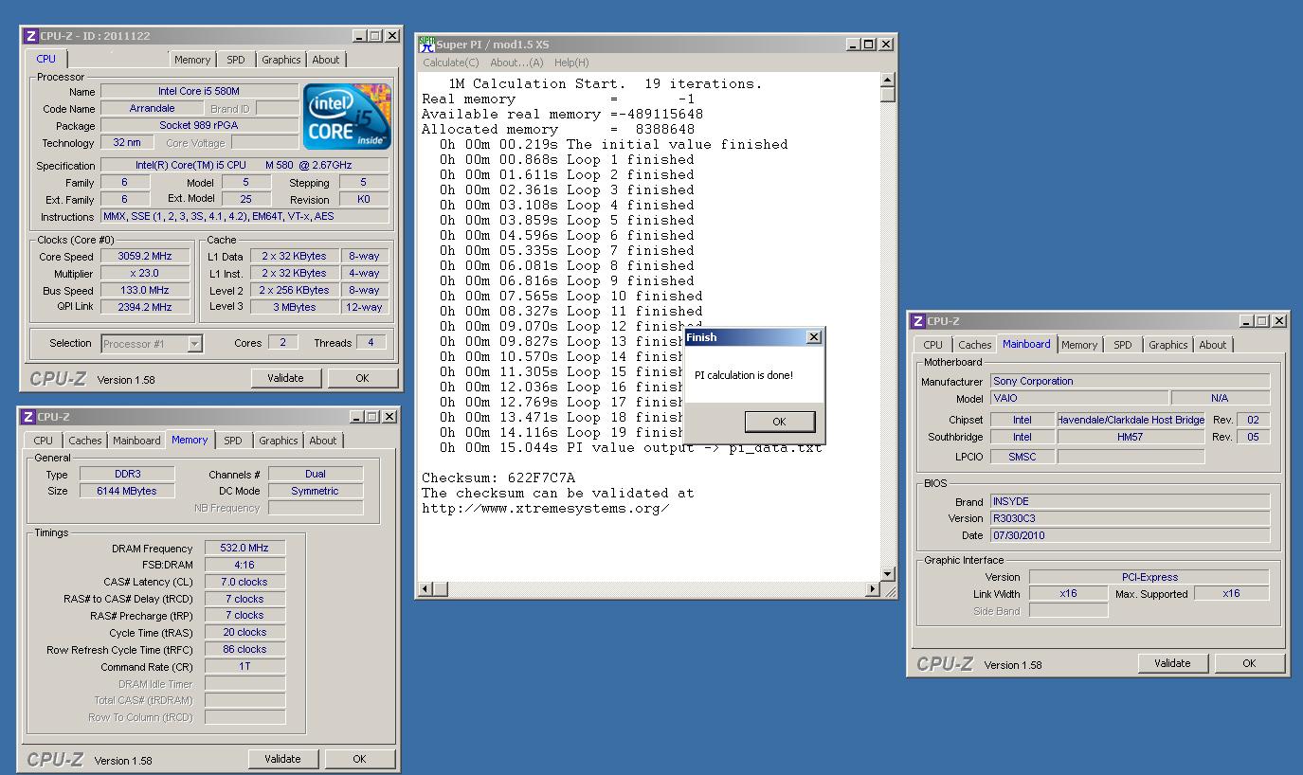Open SPD tab in CPU-Z Memory window

232,441
